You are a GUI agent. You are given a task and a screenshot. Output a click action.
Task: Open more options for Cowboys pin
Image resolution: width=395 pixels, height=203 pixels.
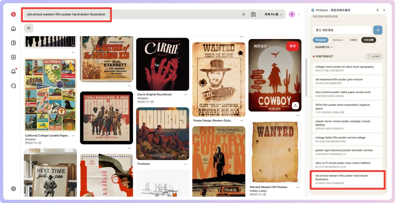coord(185,164)
